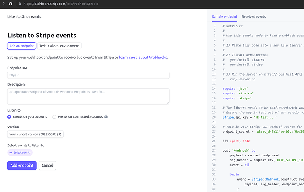Go forward with the browser arrow icon
Viewport: 304px width, 192px height.
coord(3,4)
